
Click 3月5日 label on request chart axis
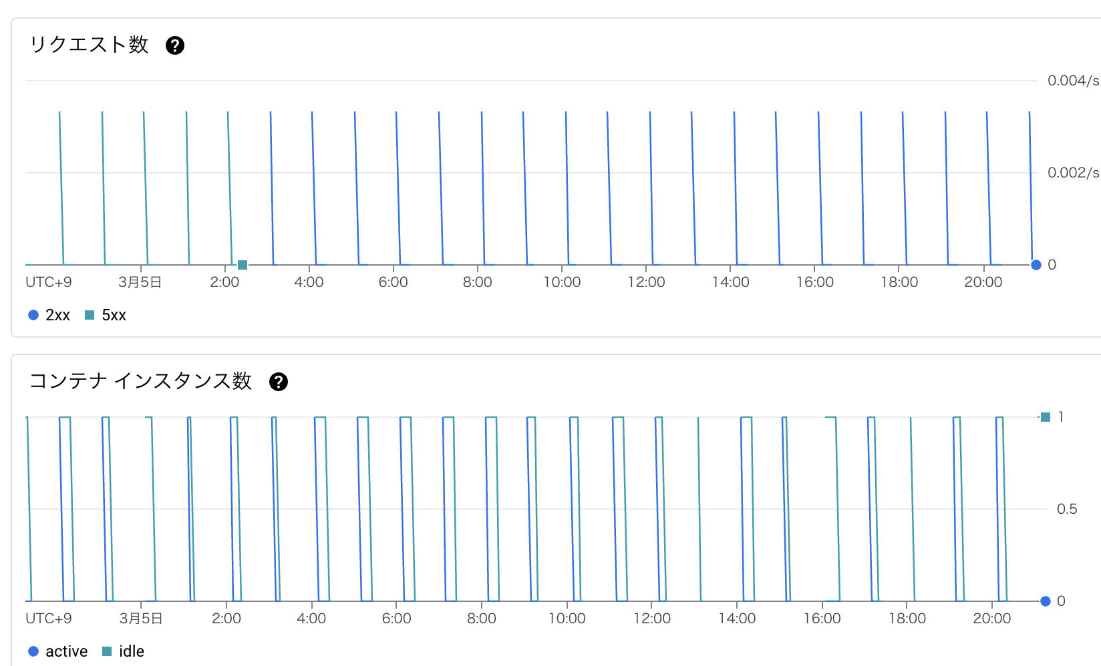click(140, 282)
